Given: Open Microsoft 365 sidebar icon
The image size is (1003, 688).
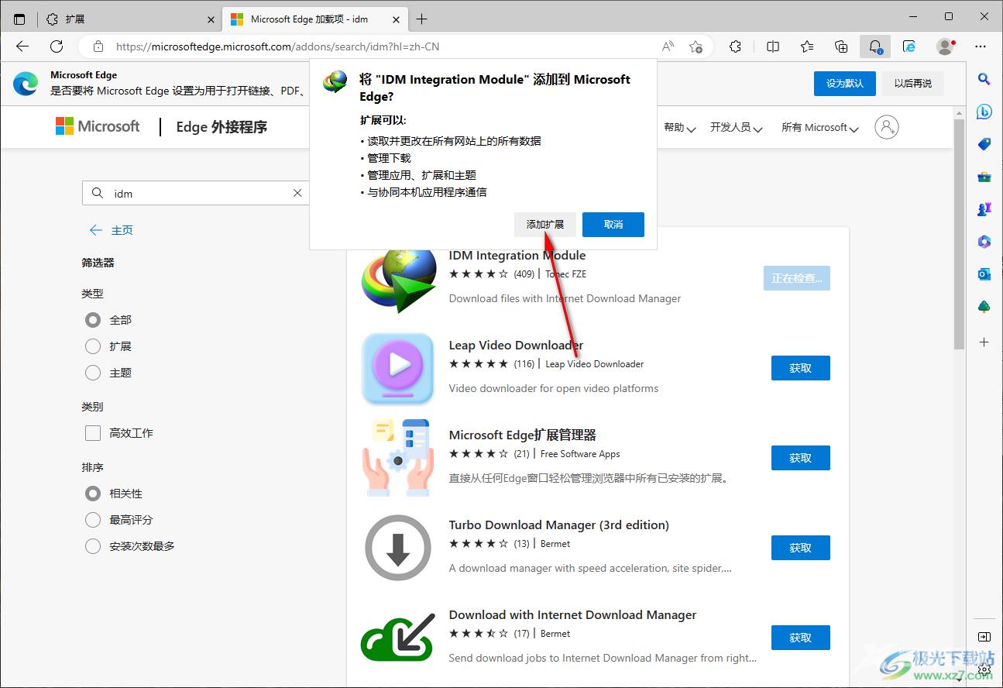Looking at the screenshot, I should [x=984, y=242].
